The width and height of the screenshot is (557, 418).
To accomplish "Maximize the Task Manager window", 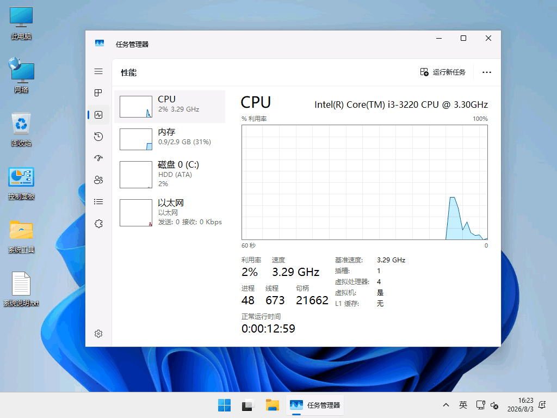I will coord(463,38).
